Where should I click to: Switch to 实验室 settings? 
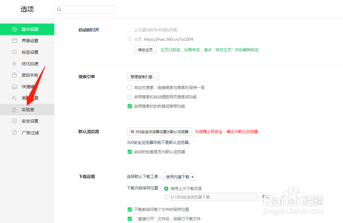27,110
